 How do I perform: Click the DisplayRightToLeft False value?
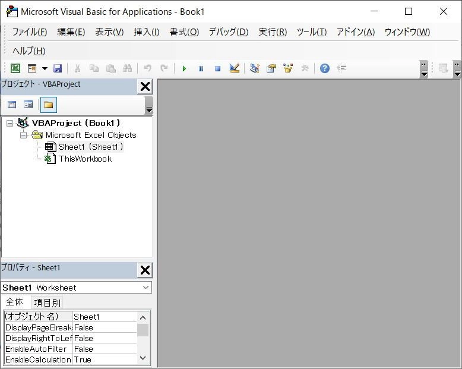click(x=105, y=338)
